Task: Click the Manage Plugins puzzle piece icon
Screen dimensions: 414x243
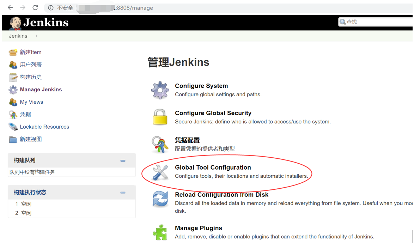Action: pyautogui.click(x=160, y=232)
